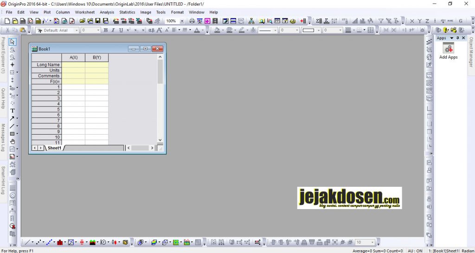Toggle Subscript formatting

click(136, 30)
